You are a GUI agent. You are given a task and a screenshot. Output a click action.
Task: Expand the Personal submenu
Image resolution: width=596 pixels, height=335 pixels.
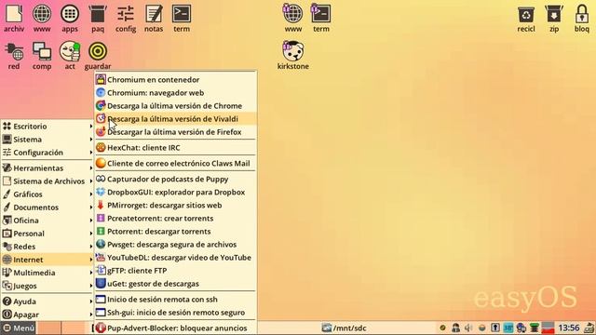click(x=47, y=234)
